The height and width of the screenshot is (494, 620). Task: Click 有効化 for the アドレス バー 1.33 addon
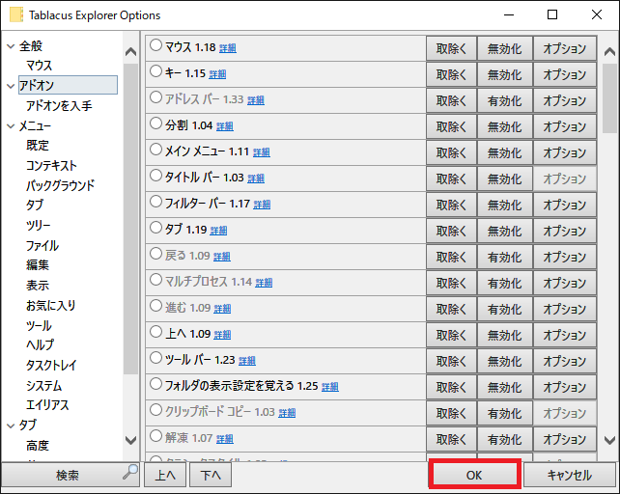click(504, 100)
